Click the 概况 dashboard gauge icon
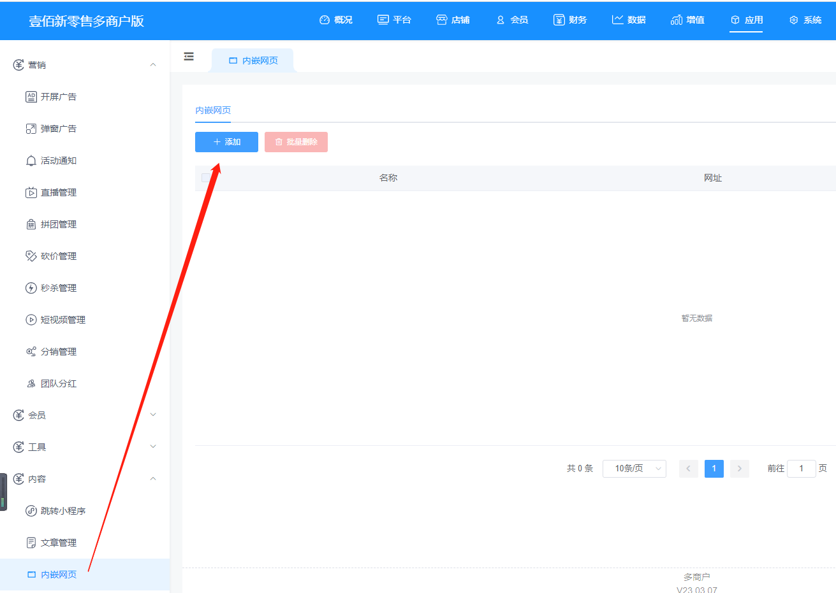Viewport: 836px width, 593px height. (x=325, y=20)
